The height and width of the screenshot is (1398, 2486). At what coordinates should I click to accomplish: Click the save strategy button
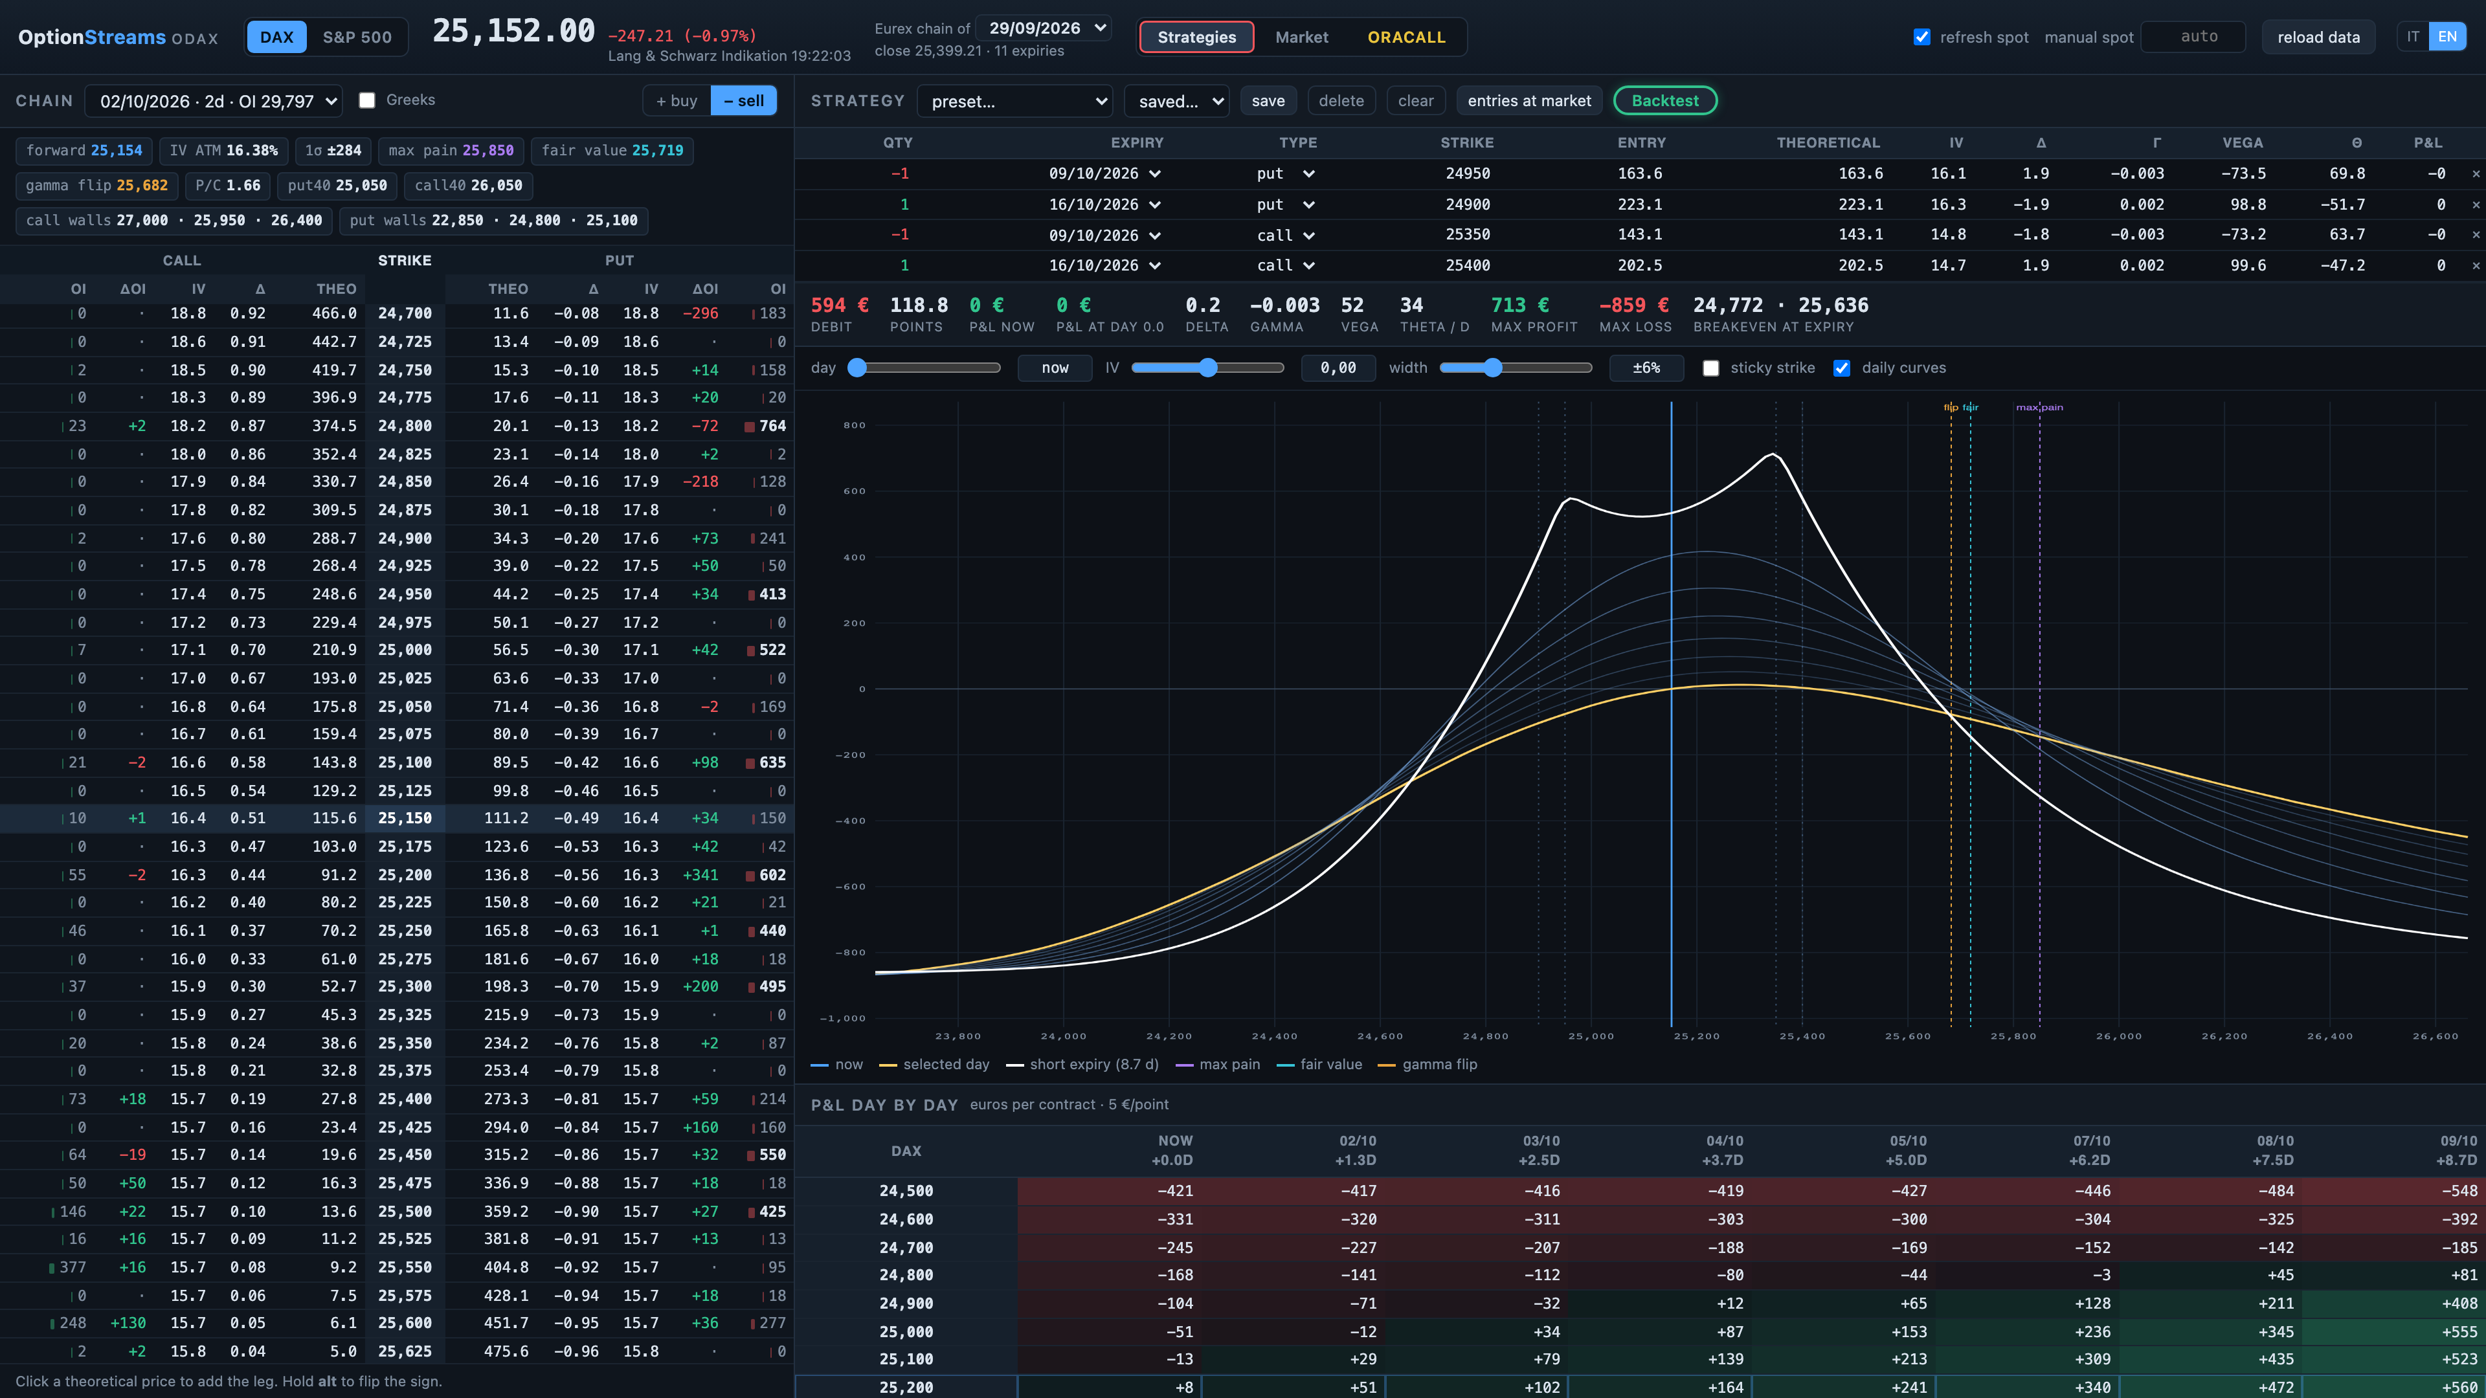(1268, 100)
